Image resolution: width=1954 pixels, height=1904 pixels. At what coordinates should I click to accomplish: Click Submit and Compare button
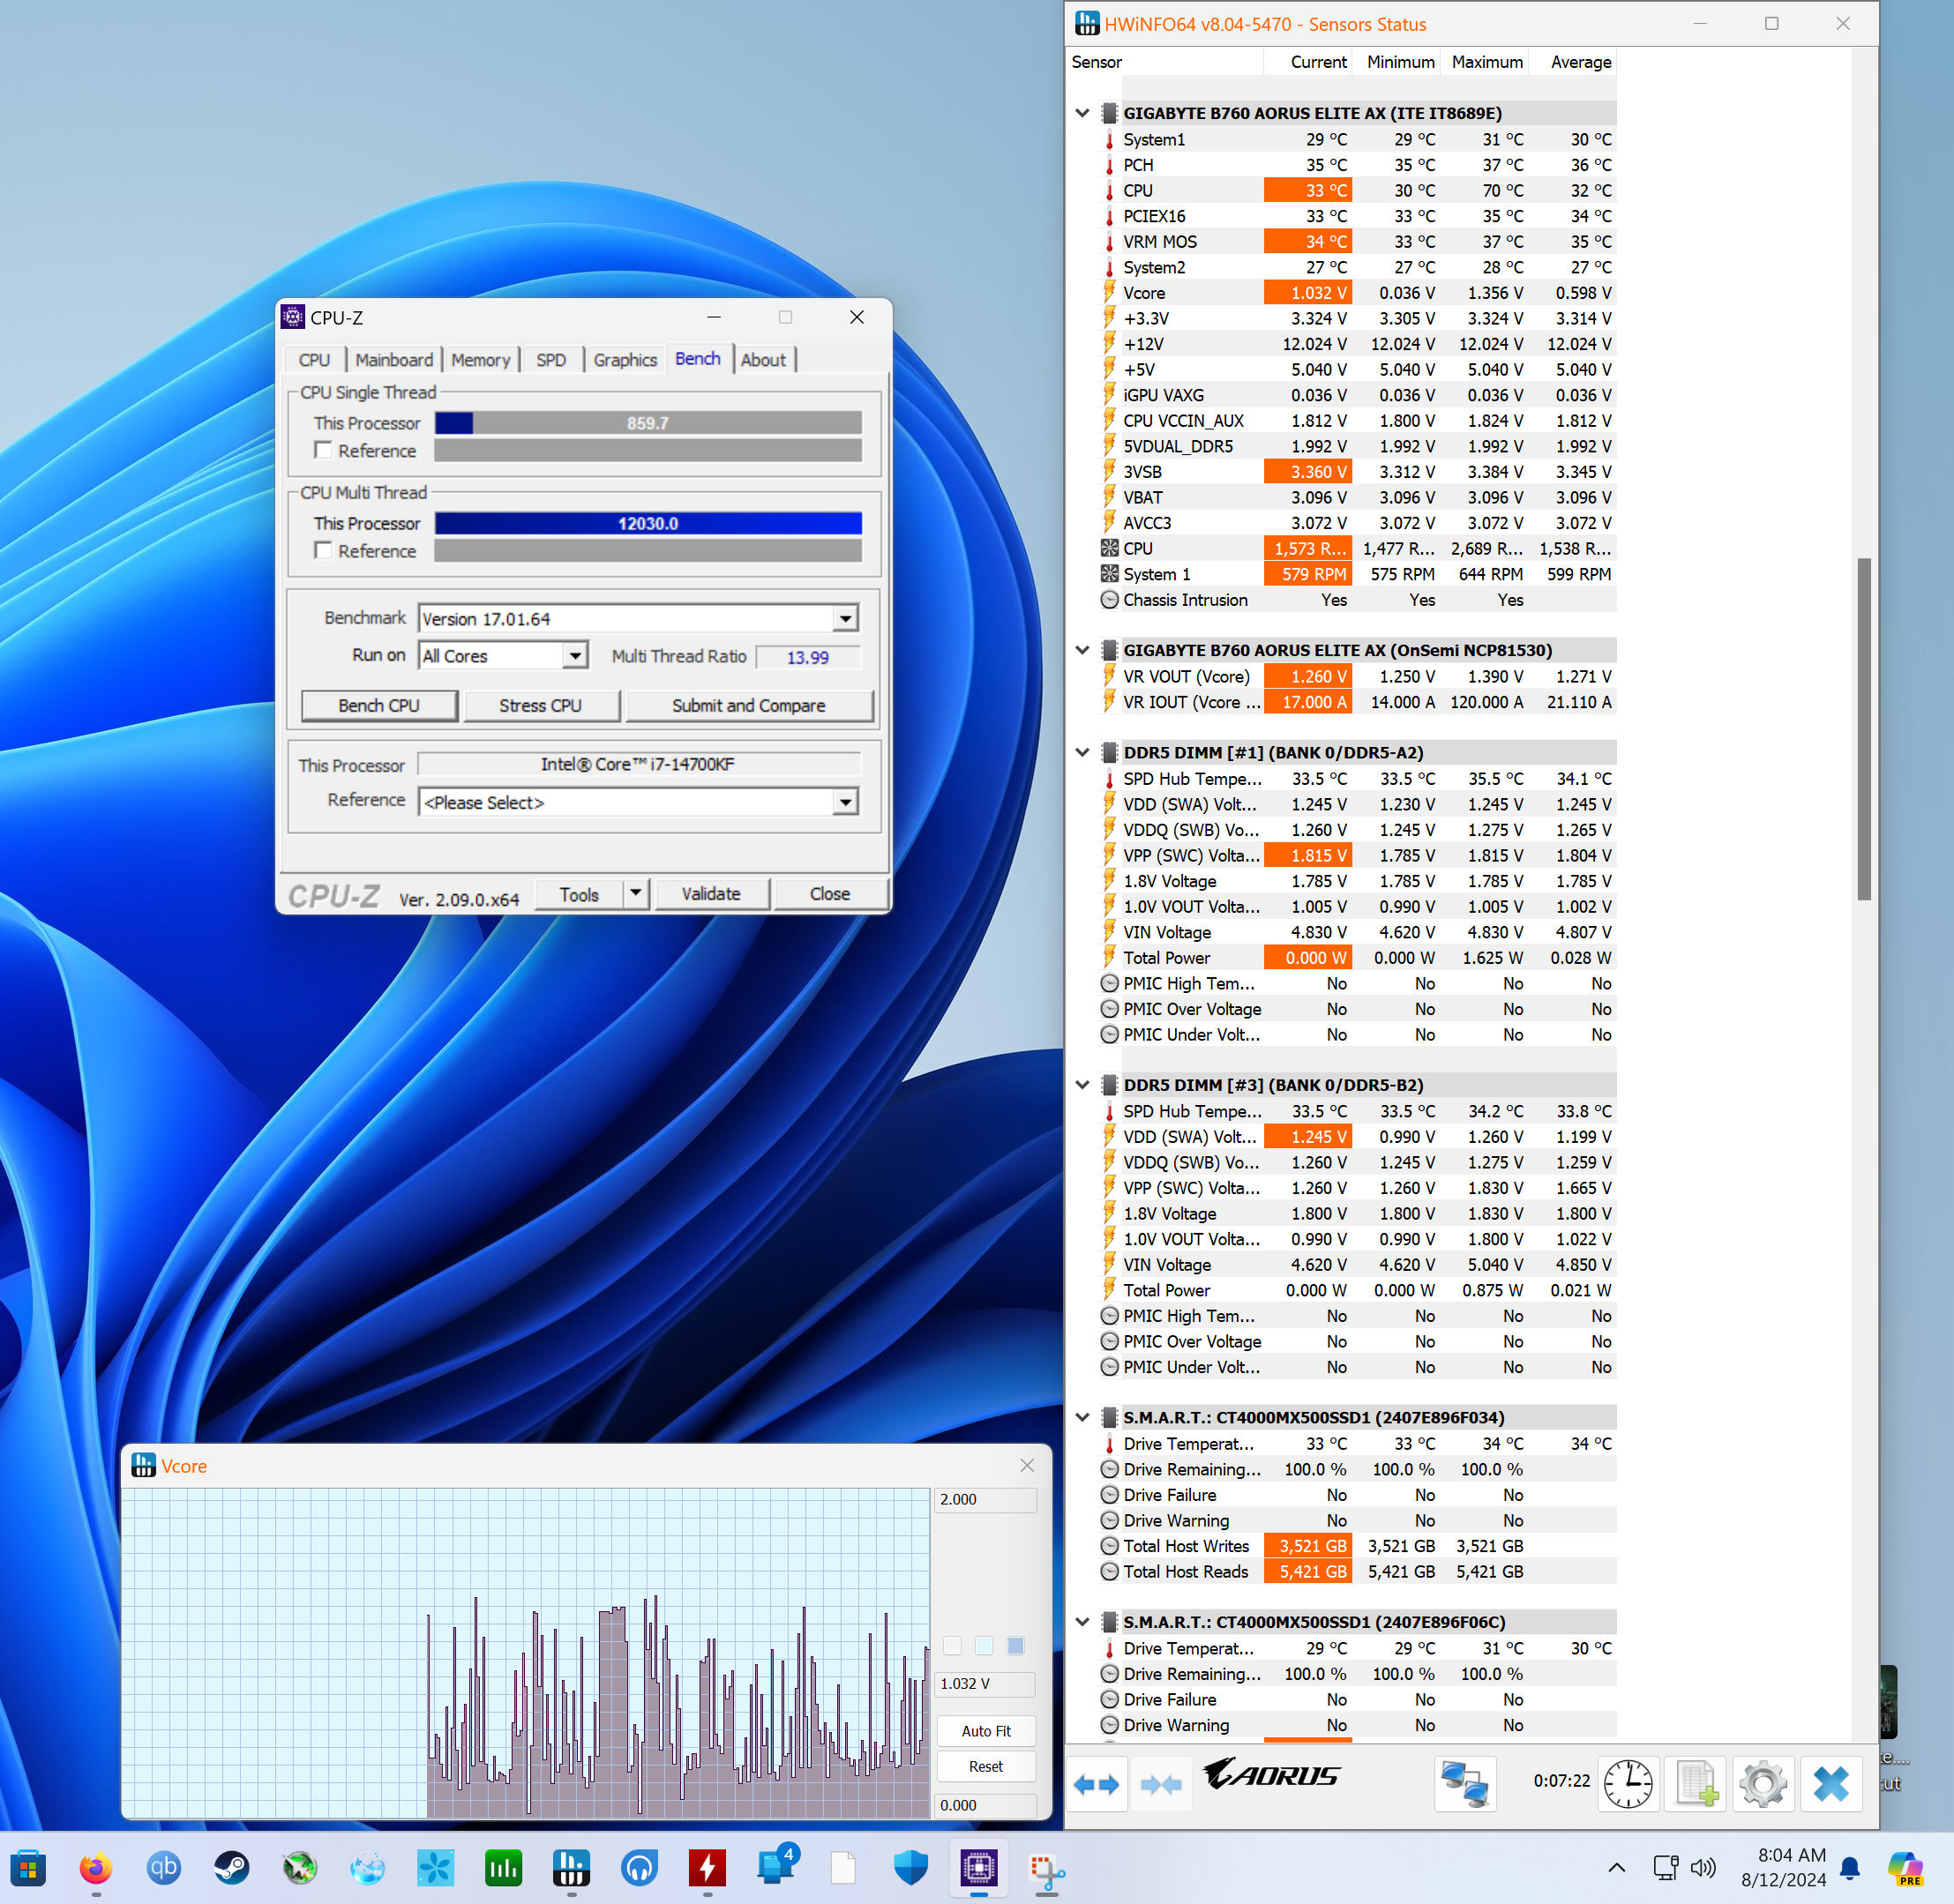749,706
